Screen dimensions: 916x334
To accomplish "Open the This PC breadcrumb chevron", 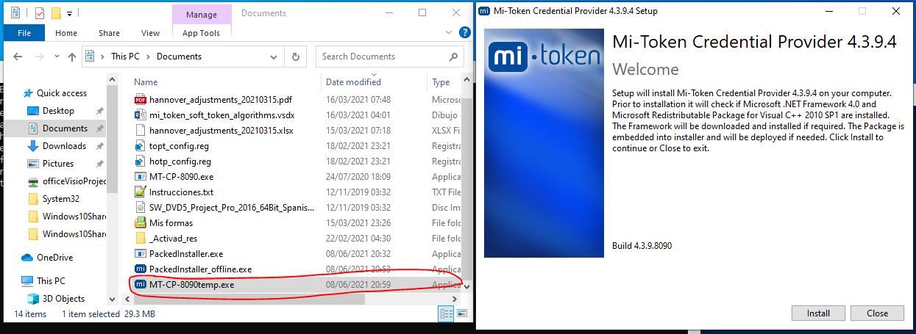I will click(x=150, y=57).
